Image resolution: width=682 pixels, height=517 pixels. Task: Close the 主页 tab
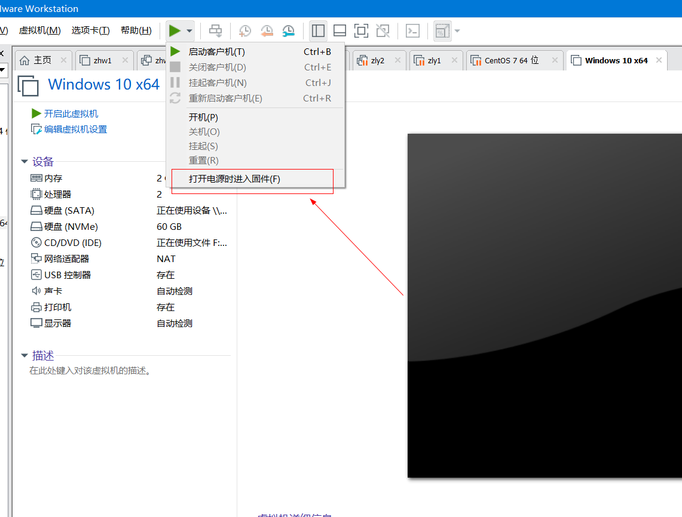pos(63,60)
